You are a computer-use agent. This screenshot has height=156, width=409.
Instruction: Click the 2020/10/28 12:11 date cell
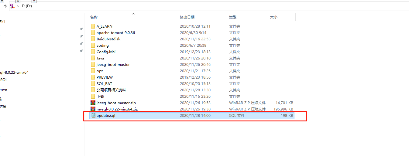click(195, 26)
